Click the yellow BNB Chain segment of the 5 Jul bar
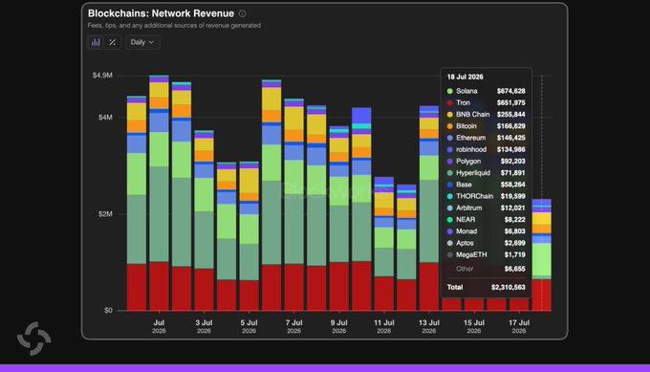Viewport: 650px width, 372px height. (249, 181)
